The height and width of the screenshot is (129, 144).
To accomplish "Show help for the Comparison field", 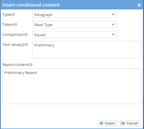I will (x=26, y=35).
